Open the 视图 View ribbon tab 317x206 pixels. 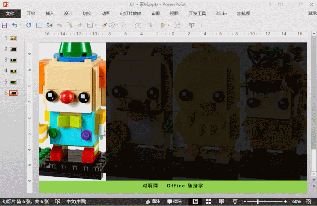point(174,13)
